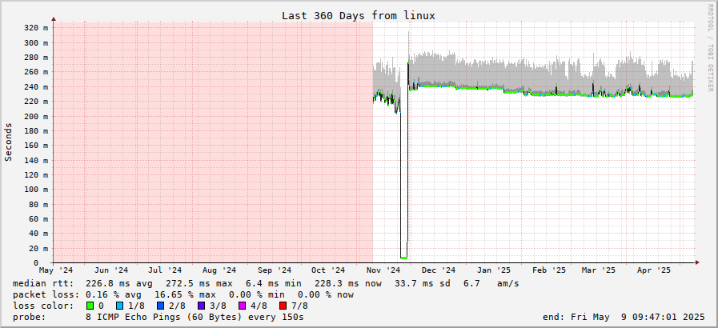
Task: Pick the blue 2/8 loss color swatch
Action: coord(161,306)
